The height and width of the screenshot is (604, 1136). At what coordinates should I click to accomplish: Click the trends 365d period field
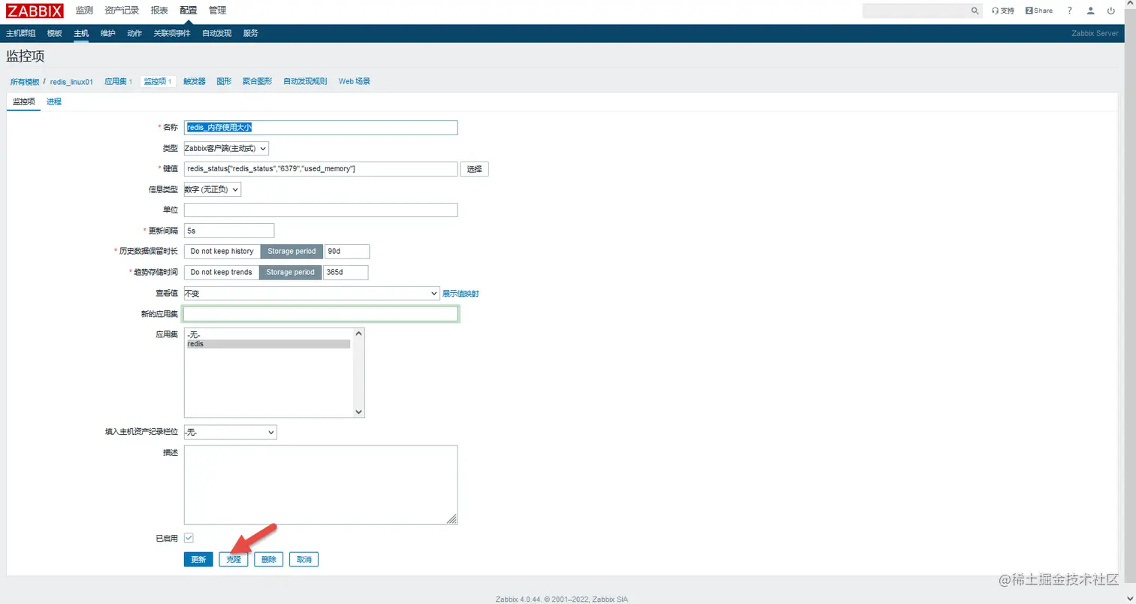click(x=346, y=272)
